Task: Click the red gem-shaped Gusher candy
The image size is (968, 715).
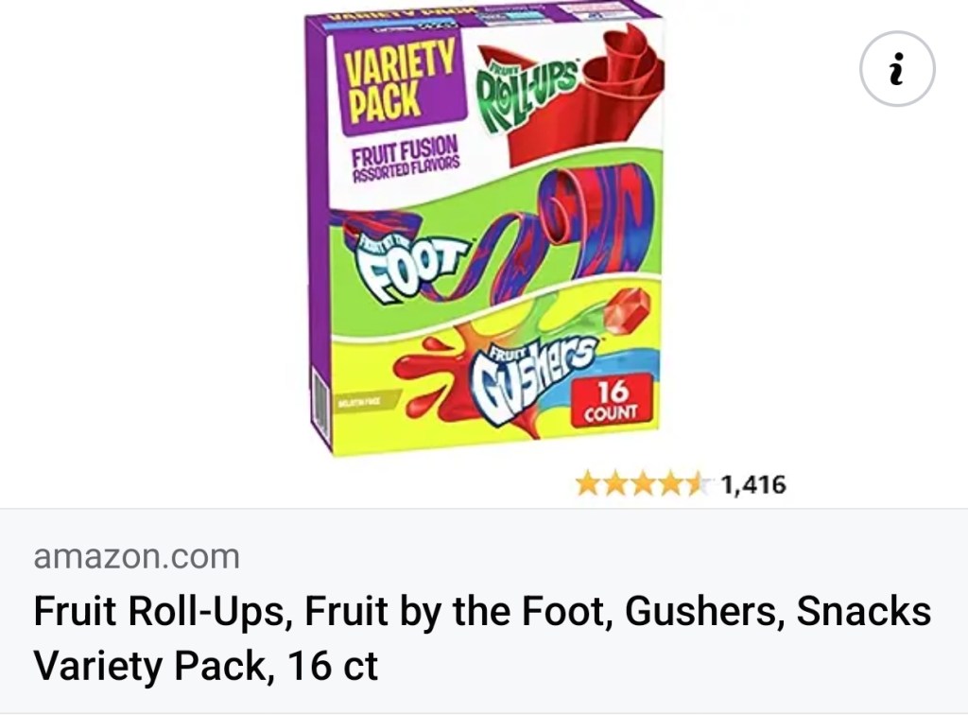Action: coord(626,310)
